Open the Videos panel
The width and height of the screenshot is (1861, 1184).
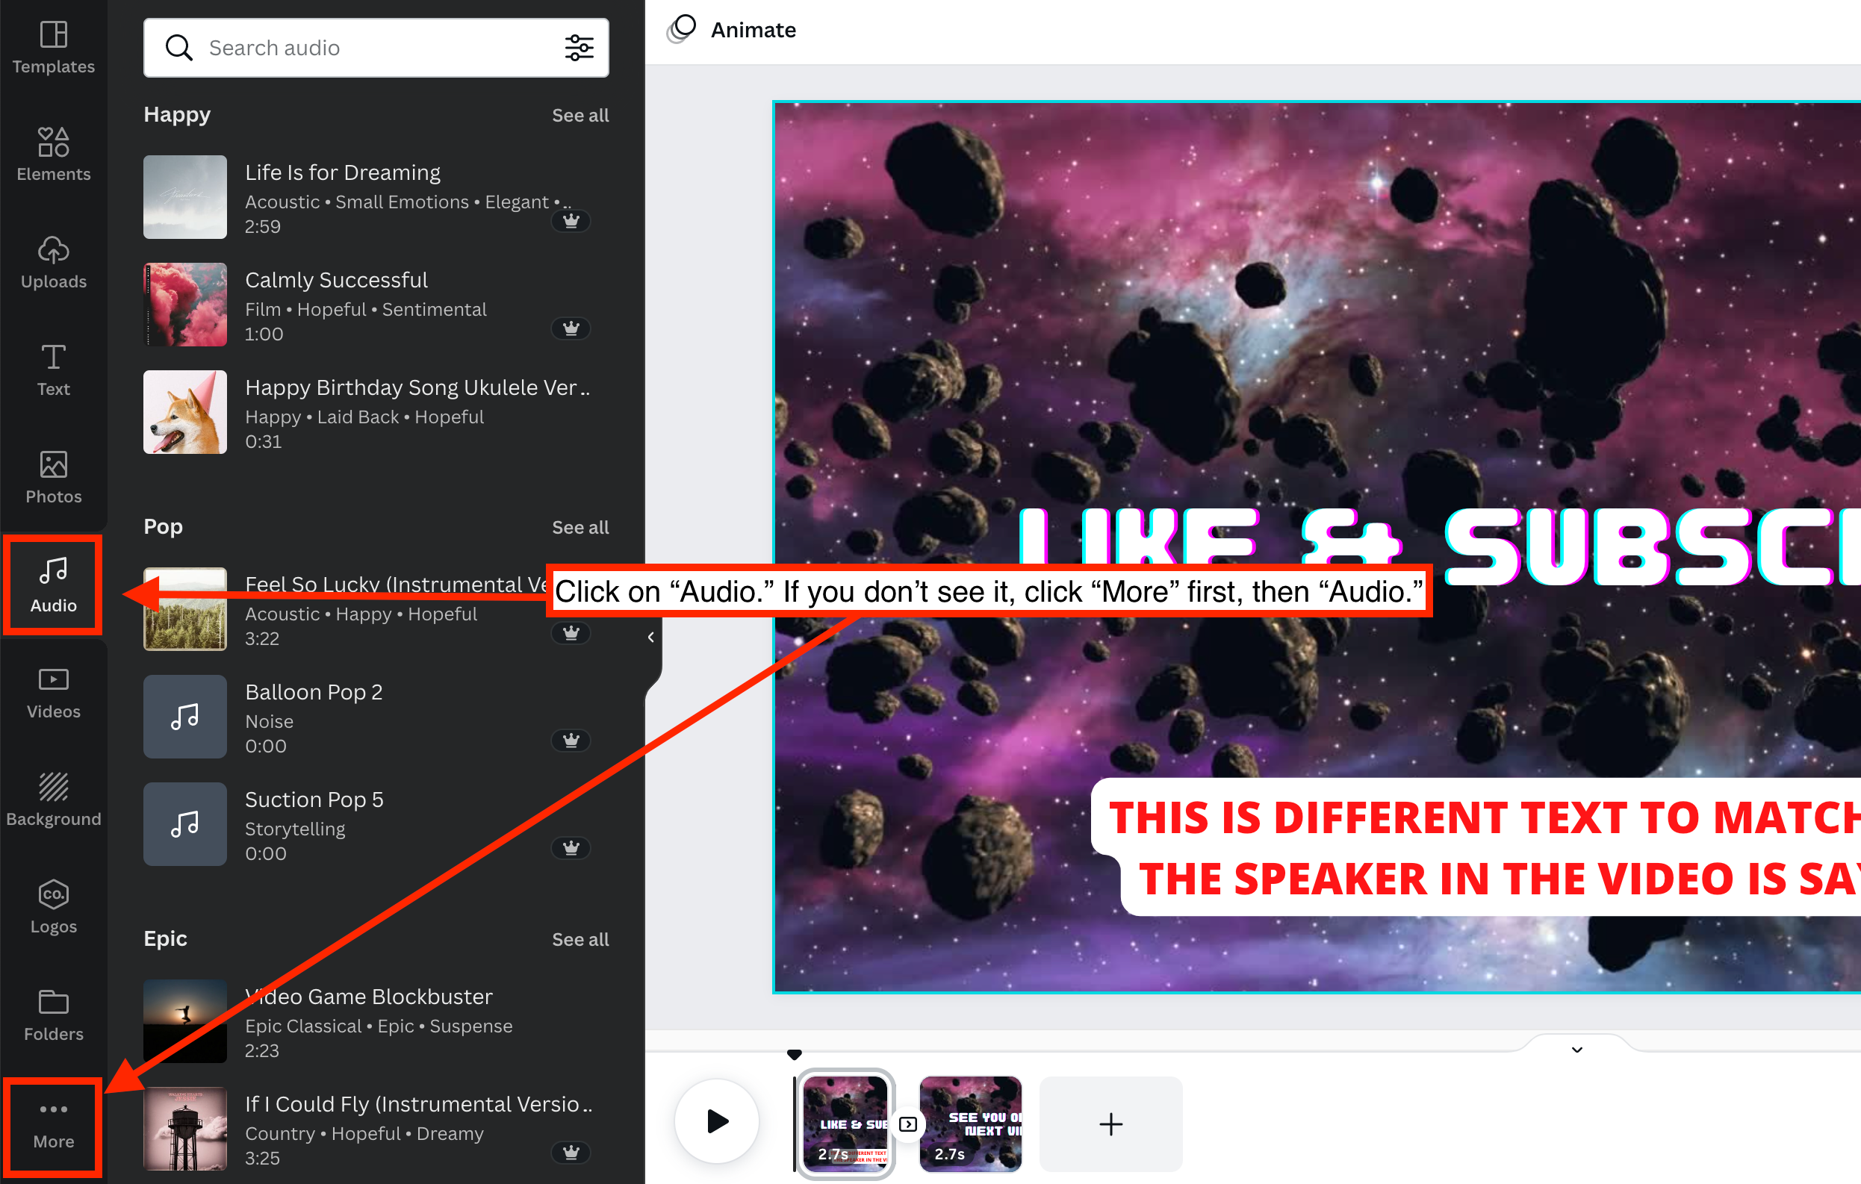point(53,693)
